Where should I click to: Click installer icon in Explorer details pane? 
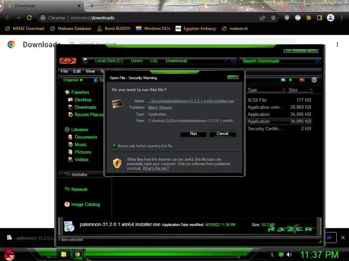(69, 226)
